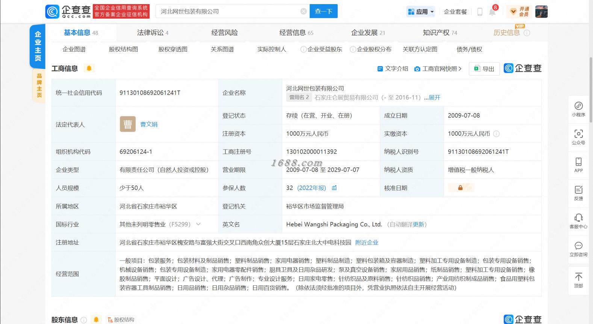
Task: Open the 实际控制人 sub-tab
Action: (272, 49)
